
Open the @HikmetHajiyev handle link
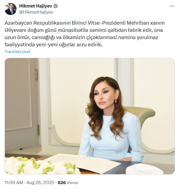pos(36,12)
